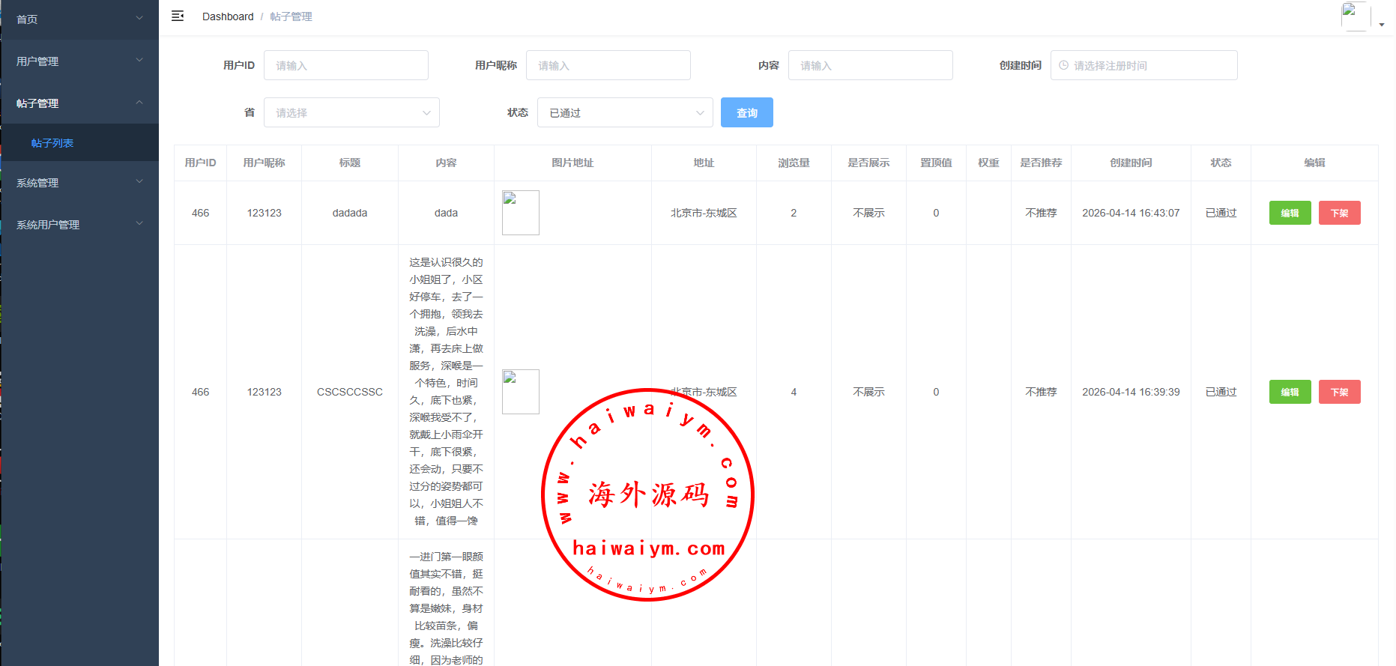The width and height of the screenshot is (1396, 666).
Task: Expand the 系统管理 sidebar menu
Action: click(x=79, y=183)
